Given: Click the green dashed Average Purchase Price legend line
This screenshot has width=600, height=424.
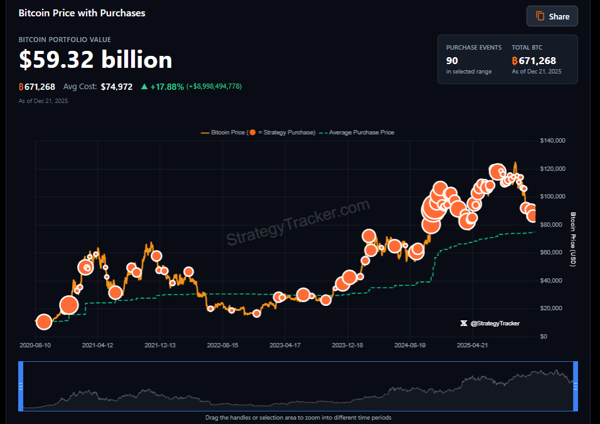Looking at the screenshot, I should (x=323, y=133).
